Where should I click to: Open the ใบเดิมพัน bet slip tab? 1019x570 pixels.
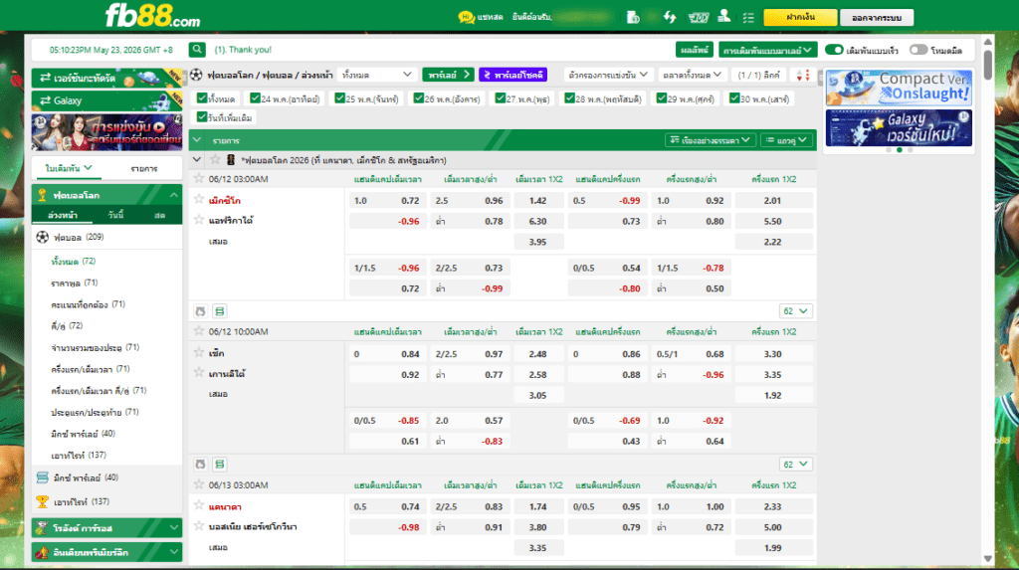[69, 168]
